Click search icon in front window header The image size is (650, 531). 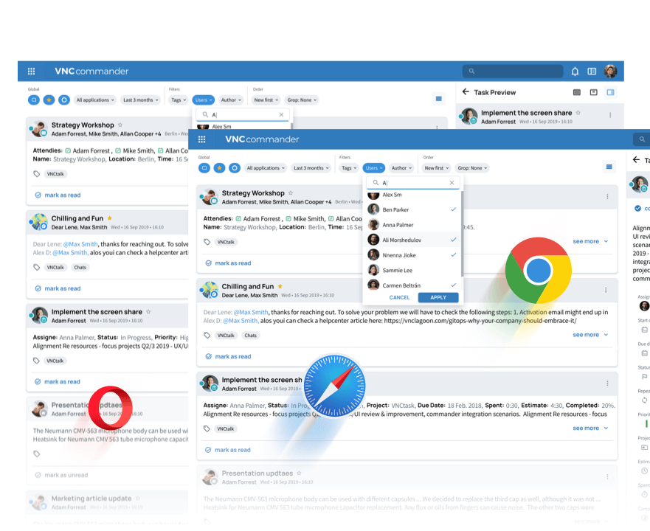coord(642,139)
